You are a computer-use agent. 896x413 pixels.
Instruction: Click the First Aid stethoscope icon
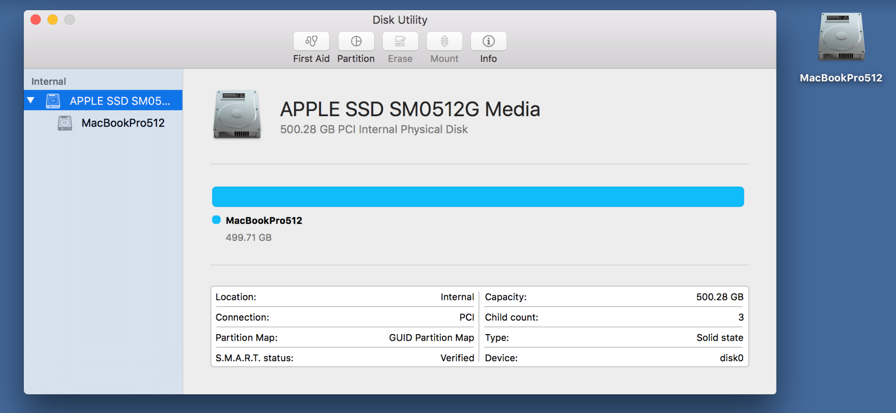311,41
